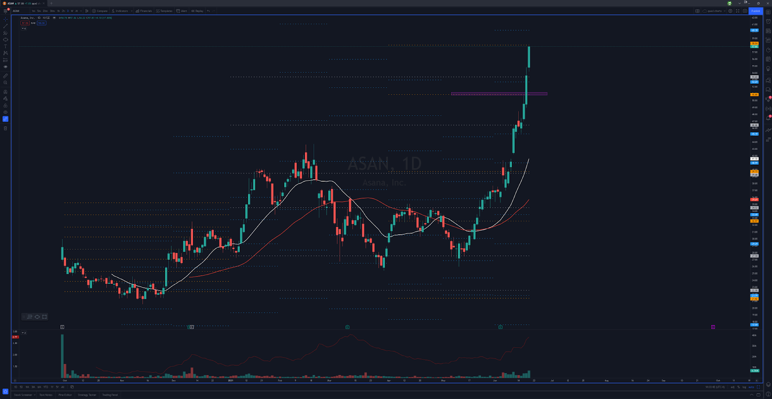Image resolution: width=772 pixels, height=399 pixels.
Task: Select the purple rectangle drawing on chart
Action: [x=499, y=93]
